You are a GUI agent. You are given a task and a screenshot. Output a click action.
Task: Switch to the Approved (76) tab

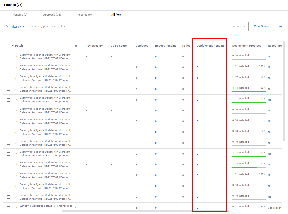(52, 15)
